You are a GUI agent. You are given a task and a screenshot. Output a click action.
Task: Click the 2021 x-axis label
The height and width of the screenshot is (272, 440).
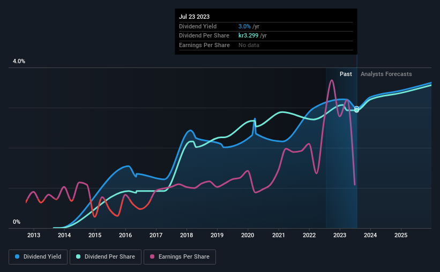279,235
